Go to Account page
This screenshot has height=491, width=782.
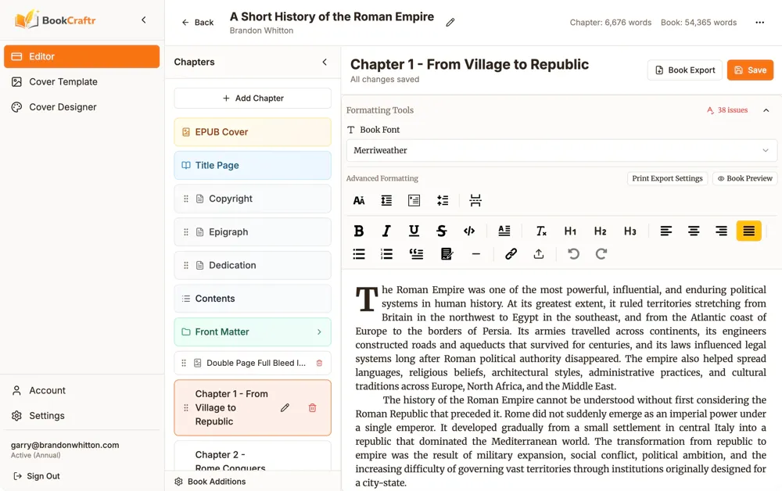pyautogui.click(x=82, y=390)
